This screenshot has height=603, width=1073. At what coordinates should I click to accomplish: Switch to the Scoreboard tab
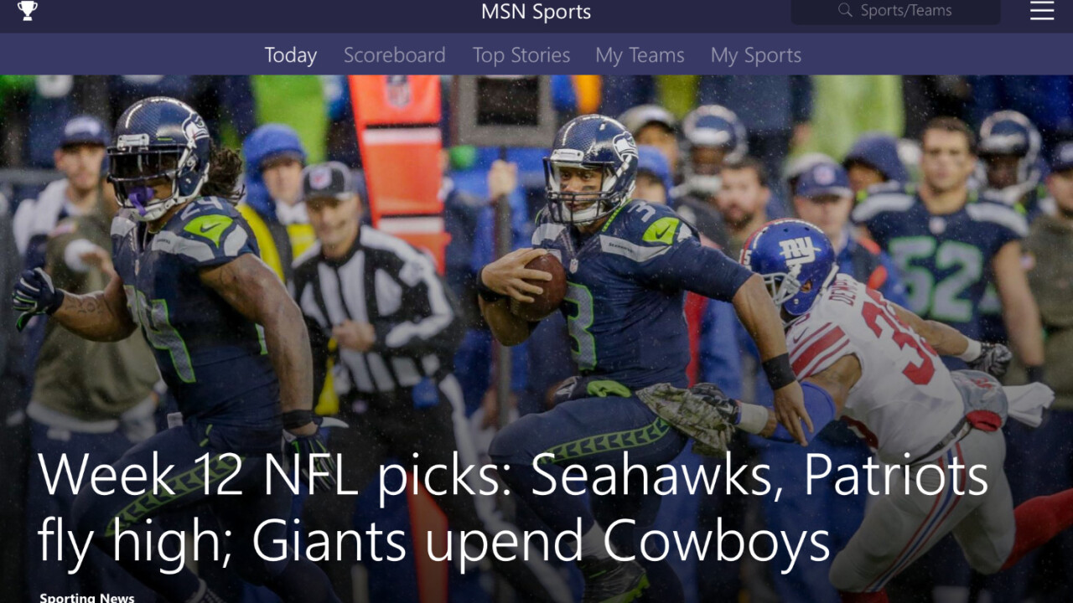pyautogui.click(x=395, y=55)
